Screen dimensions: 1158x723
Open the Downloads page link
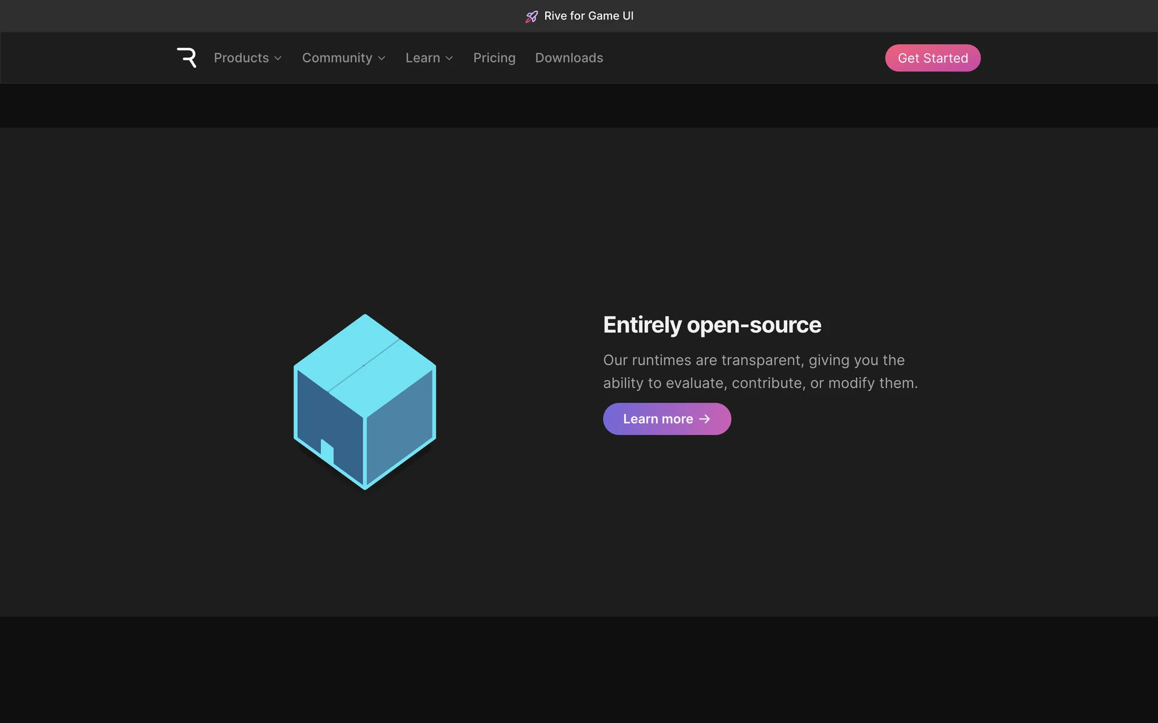pyautogui.click(x=569, y=58)
